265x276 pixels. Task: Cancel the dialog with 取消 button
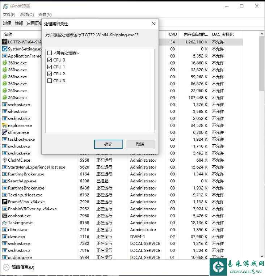click(140, 144)
